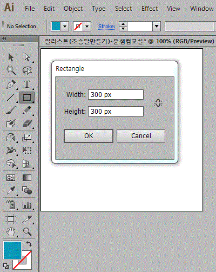Open the fill color dropdown arrow
Screen dimensions: 216x272
pos(65,27)
